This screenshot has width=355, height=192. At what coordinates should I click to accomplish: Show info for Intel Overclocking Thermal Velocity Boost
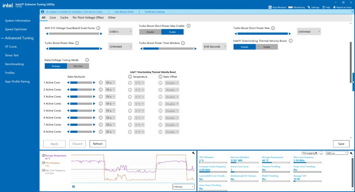coord(291,41)
